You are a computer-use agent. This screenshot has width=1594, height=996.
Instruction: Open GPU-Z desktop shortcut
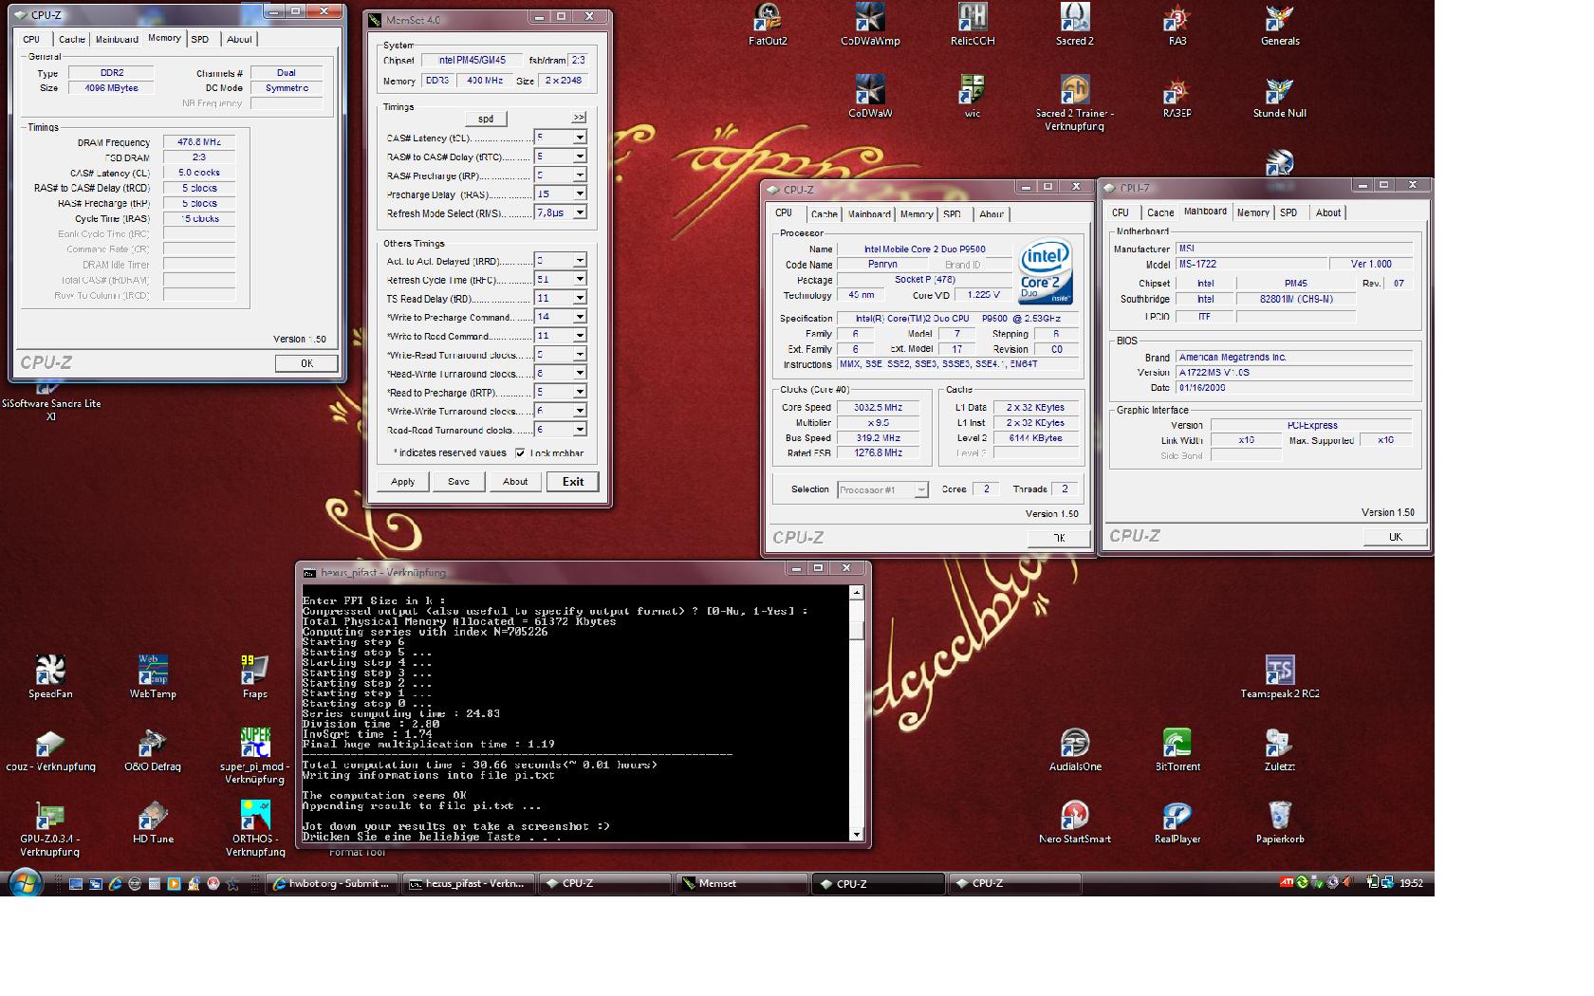click(x=50, y=829)
